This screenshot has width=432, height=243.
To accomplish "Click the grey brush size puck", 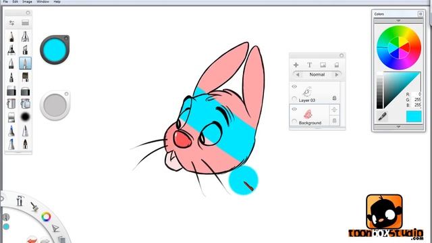I will click(55, 105).
